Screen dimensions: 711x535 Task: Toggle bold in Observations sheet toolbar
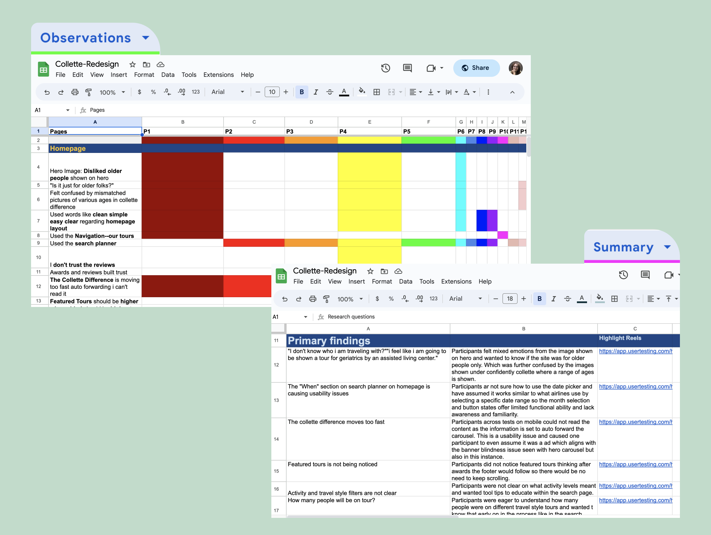(302, 92)
